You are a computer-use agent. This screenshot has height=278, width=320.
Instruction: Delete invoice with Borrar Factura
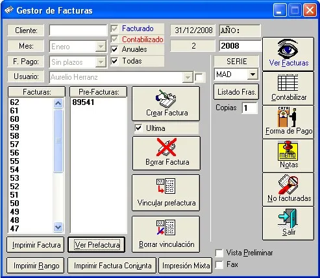pyautogui.click(x=166, y=153)
